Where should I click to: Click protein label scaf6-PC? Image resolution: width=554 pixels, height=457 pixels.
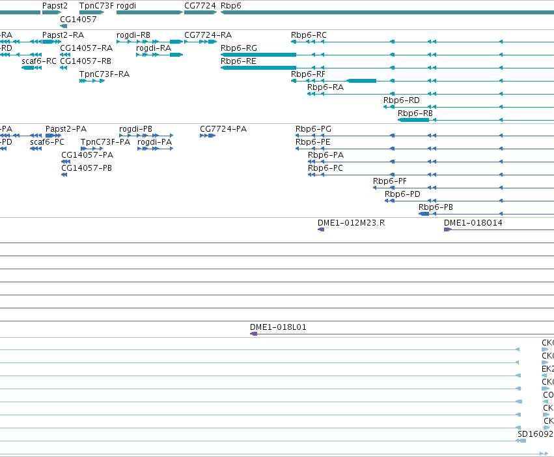47,142
